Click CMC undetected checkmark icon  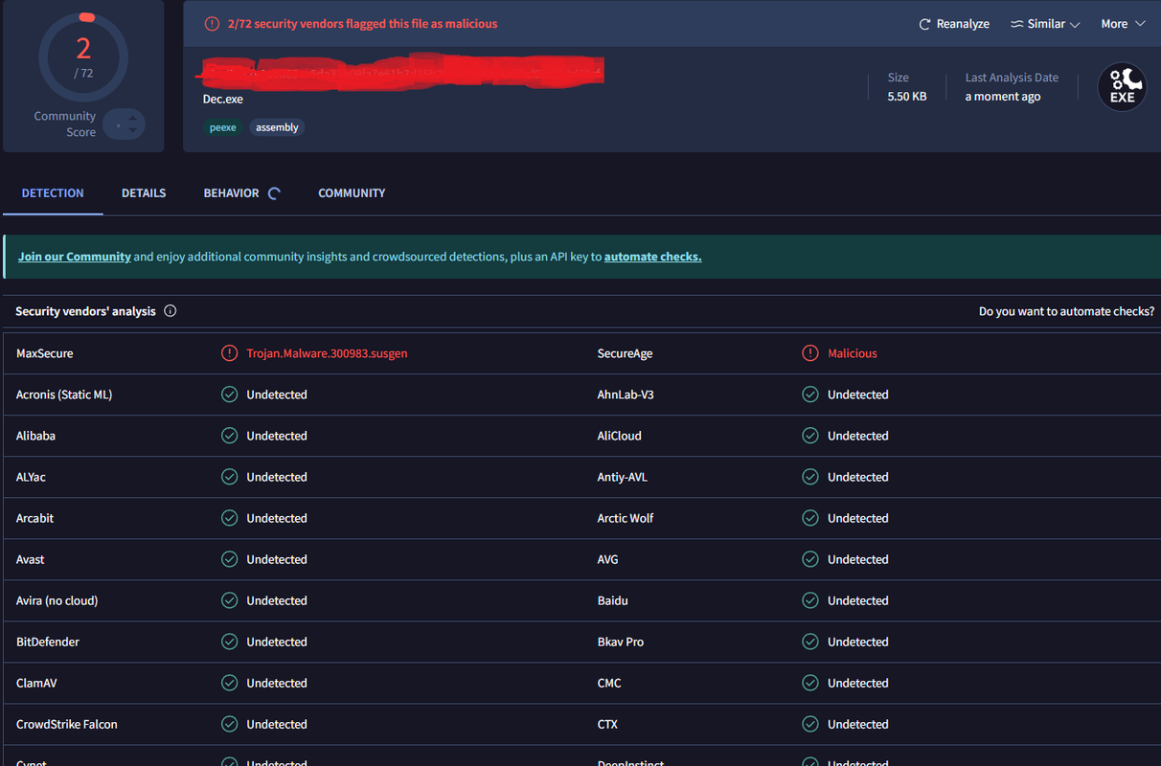(x=810, y=683)
